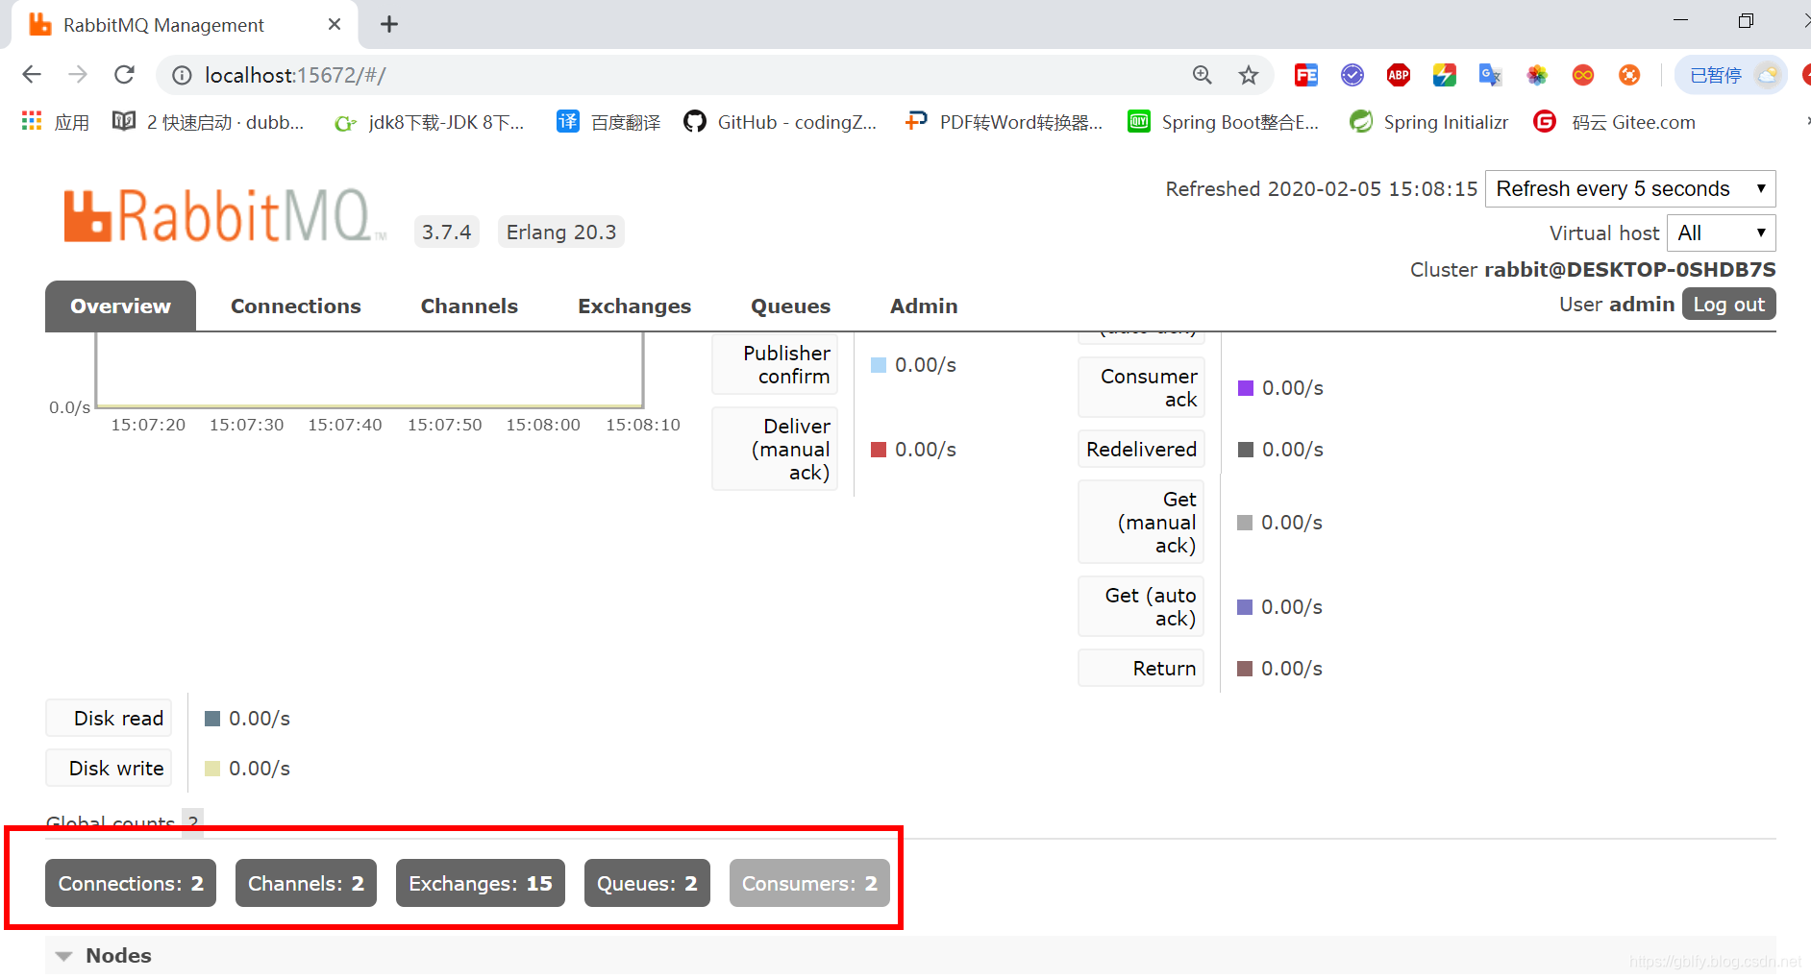Switch to the Connections tab
Viewport: 1811px width, 979px height.
[x=296, y=306]
